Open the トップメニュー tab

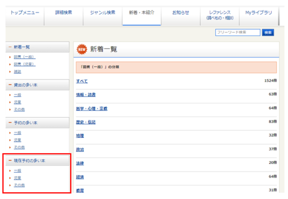coord(25,16)
